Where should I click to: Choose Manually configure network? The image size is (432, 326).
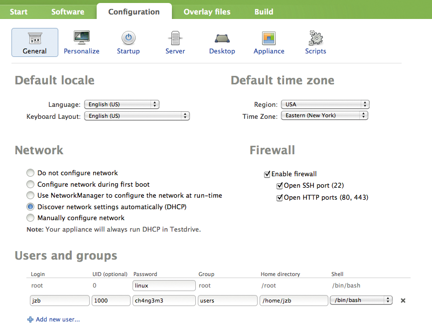click(30, 218)
